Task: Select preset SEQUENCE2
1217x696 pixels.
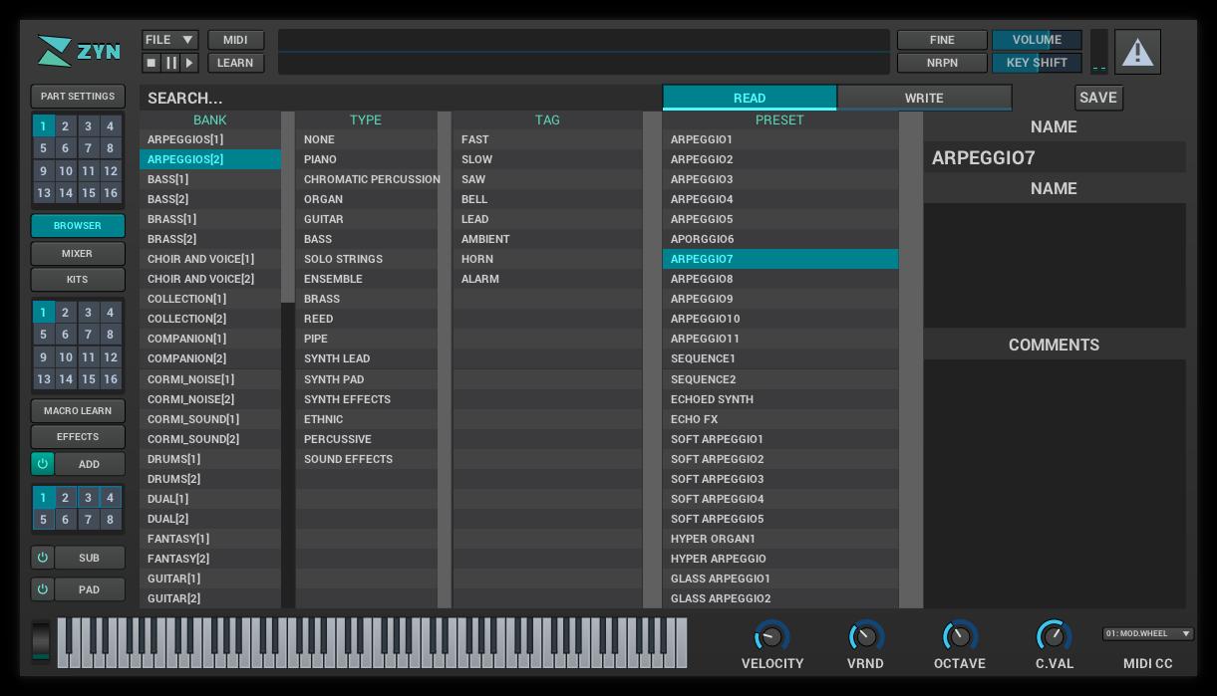Action: 780,379
